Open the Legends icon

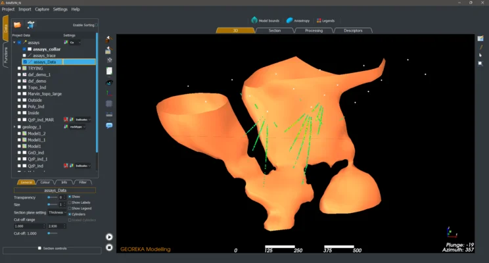[319, 20]
